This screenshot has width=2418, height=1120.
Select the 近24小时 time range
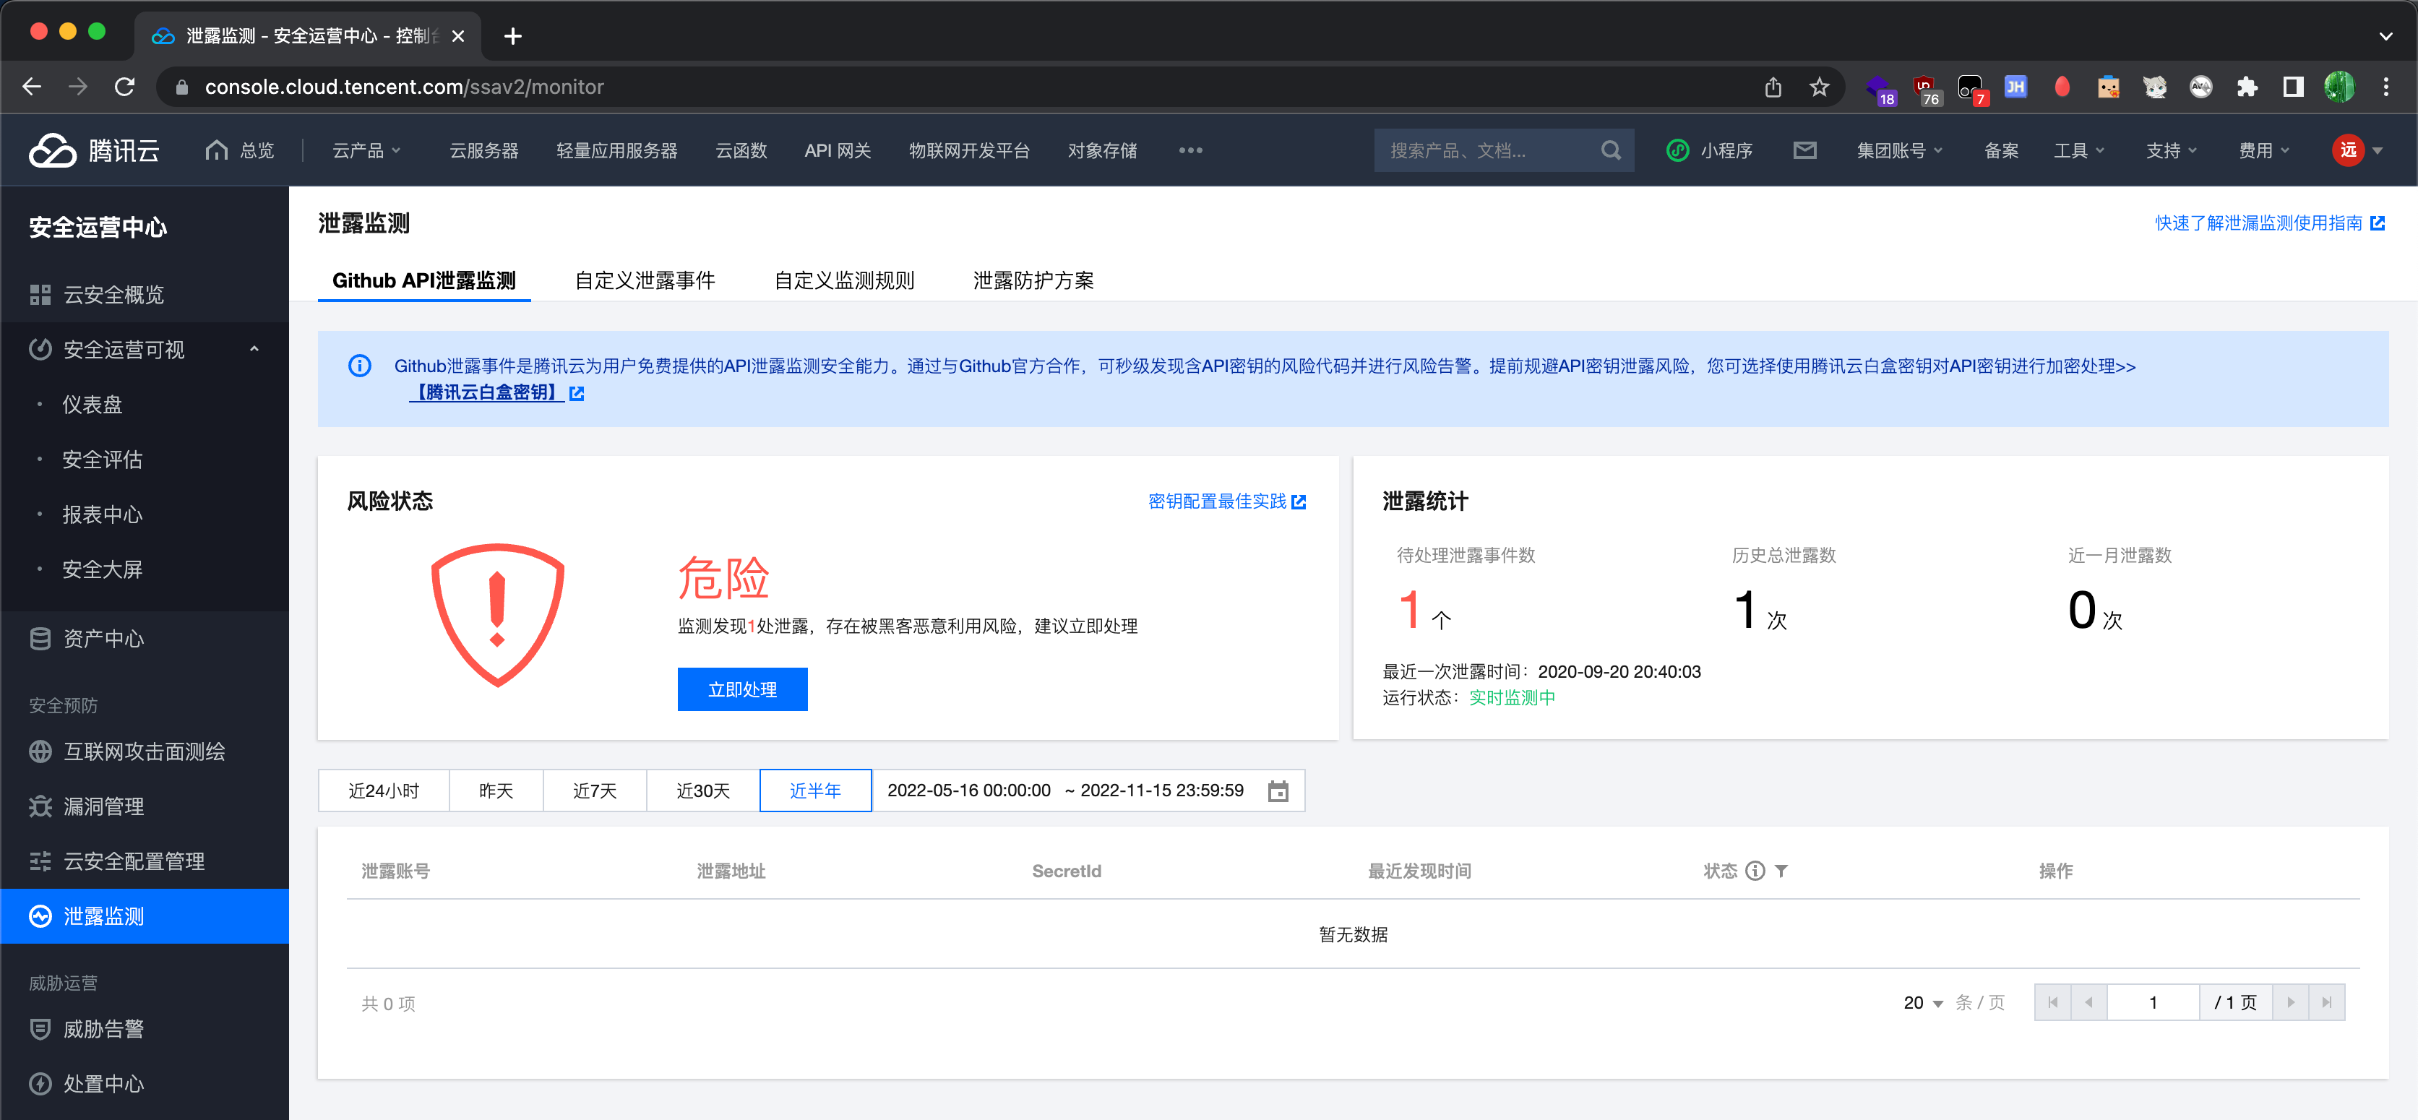[384, 791]
